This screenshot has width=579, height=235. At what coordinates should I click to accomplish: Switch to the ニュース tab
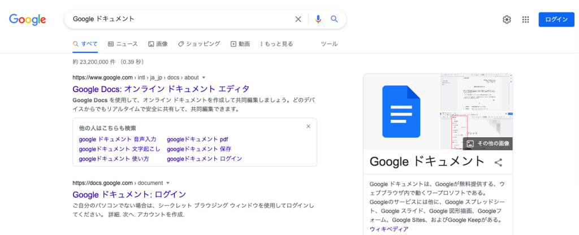(123, 44)
